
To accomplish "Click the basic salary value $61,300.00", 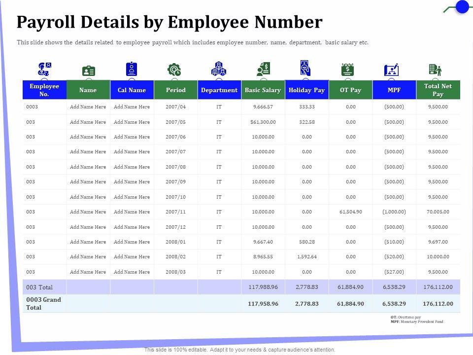I will point(263,122).
